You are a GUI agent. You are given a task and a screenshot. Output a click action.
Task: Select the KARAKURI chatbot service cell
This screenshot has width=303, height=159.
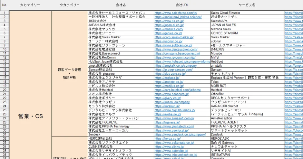[x=247, y=106]
